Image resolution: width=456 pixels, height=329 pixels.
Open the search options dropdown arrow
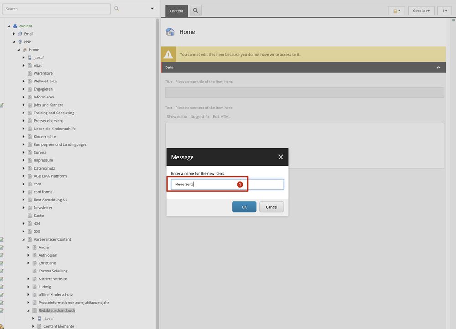point(152,9)
